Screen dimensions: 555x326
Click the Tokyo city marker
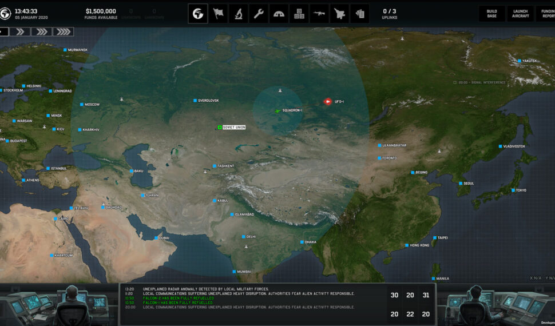(x=513, y=190)
